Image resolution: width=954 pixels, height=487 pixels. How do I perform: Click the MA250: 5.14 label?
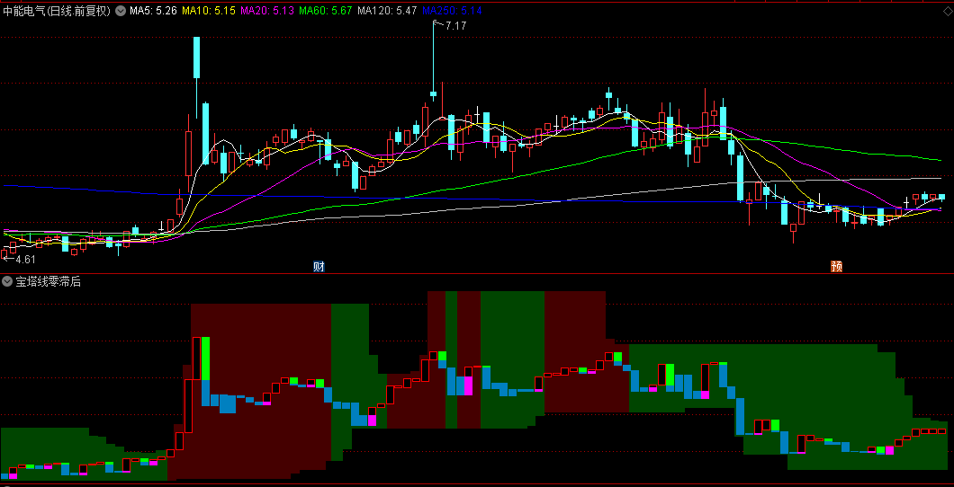[452, 10]
